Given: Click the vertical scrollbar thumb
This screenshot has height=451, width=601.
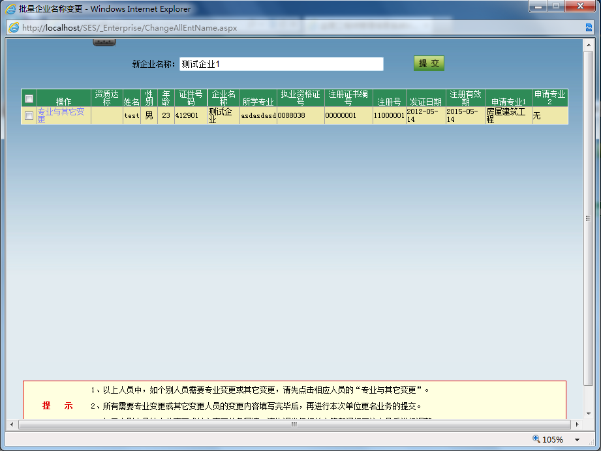Looking at the screenshot, I should [x=588, y=218].
